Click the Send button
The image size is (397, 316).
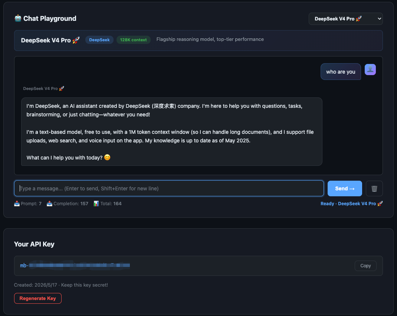(x=345, y=188)
